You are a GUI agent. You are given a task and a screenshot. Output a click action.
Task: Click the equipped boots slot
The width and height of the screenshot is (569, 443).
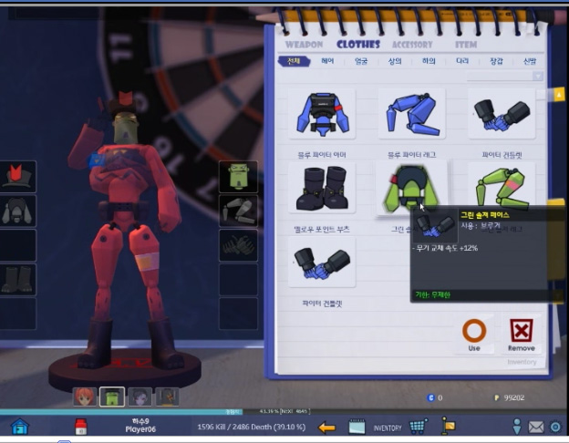[17, 279]
